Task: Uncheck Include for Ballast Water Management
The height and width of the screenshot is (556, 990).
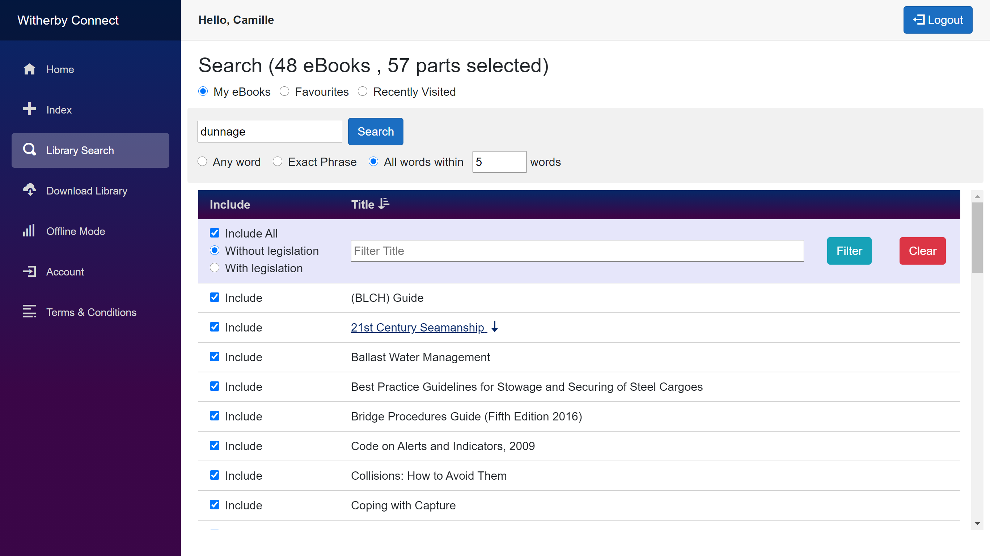Action: tap(215, 357)
